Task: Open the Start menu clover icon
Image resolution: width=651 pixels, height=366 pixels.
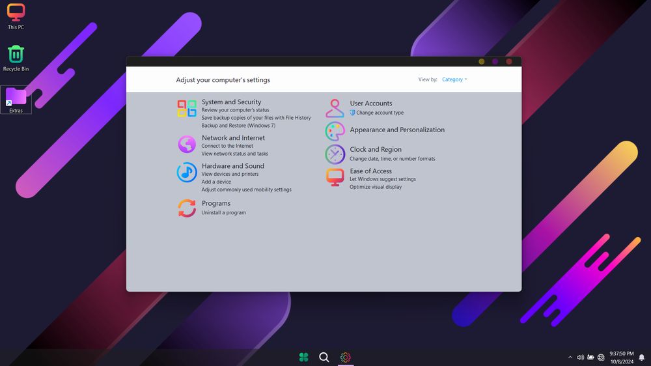Action: 303,357
